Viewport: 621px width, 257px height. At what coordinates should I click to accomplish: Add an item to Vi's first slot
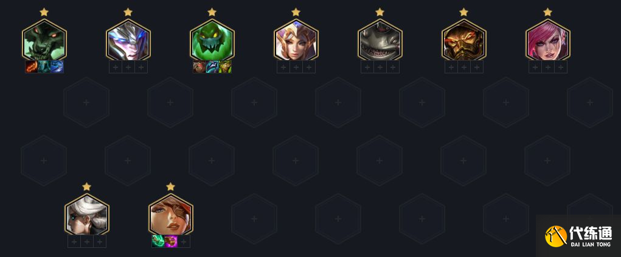(x=535, y=67)
